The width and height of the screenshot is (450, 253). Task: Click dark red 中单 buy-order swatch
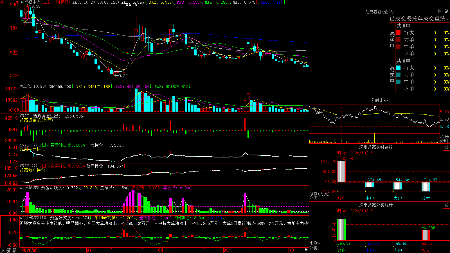pyautogui.click(x=398, y=47)
